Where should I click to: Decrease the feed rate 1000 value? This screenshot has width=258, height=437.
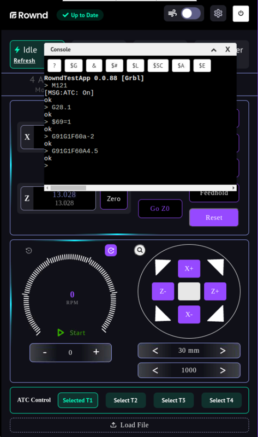click(x=155, y=370)
